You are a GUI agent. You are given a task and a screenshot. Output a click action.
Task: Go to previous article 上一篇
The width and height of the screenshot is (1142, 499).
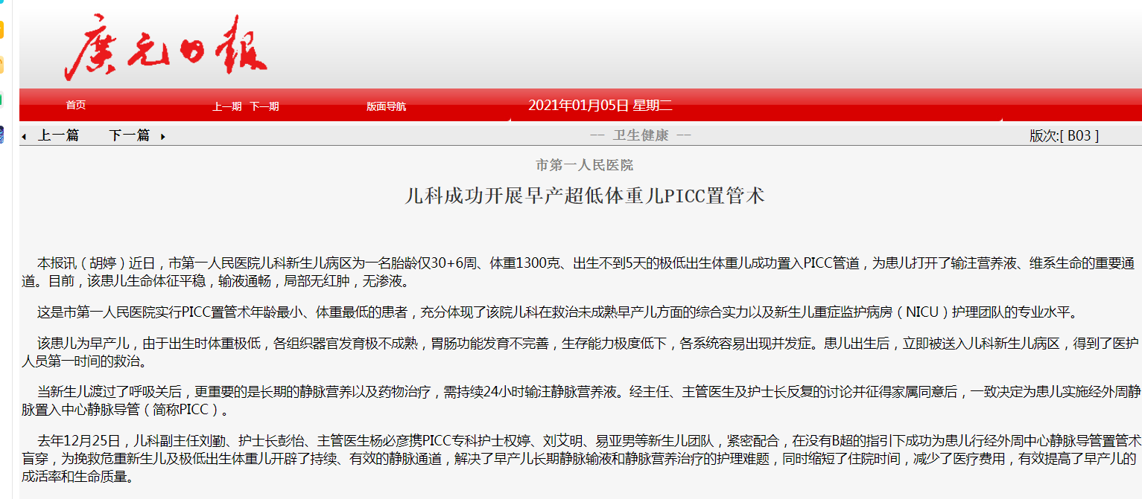click(58, 135)
